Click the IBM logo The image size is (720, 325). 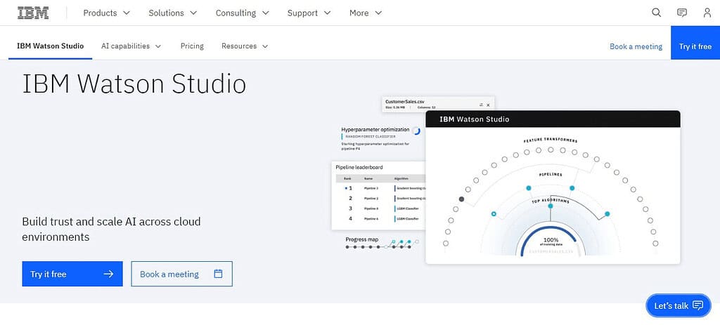pyautogui.click(x=33, y=13)
